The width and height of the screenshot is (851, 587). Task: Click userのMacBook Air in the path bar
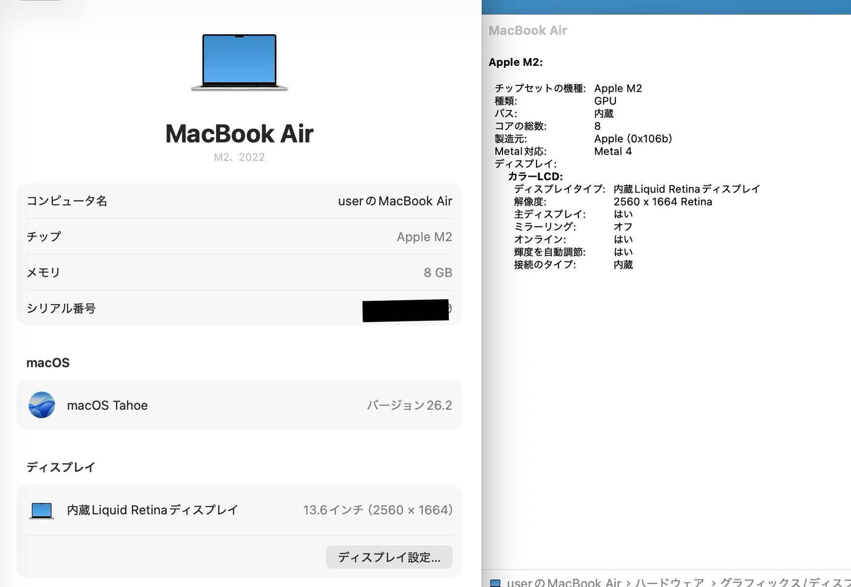coord(564,583)
